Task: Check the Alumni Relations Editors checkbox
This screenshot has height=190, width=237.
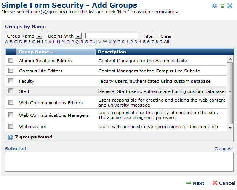Action: pyautogui.click(x=11, y=60)
